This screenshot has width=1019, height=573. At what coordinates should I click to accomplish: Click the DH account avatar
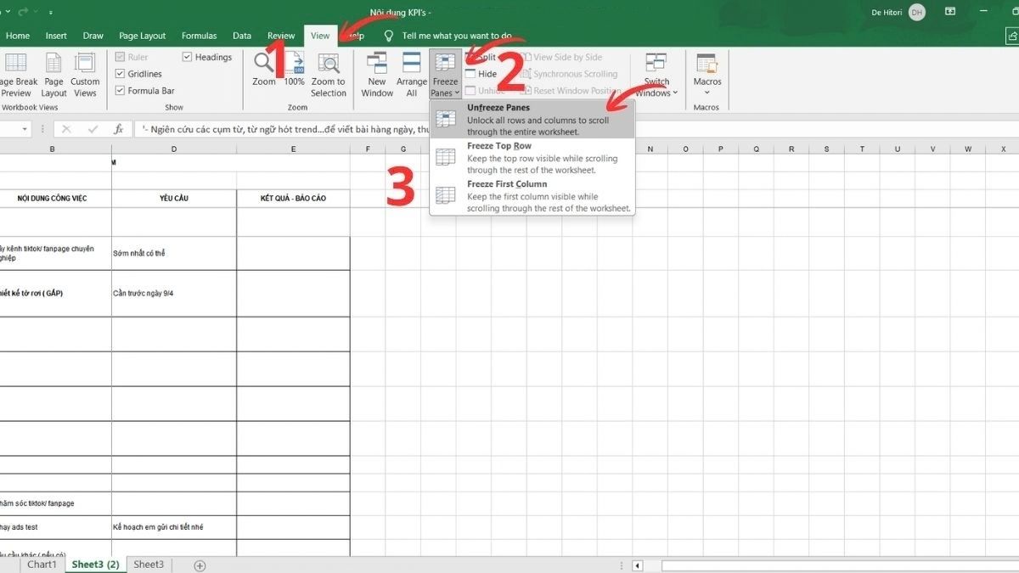click(x=916, y=12)
